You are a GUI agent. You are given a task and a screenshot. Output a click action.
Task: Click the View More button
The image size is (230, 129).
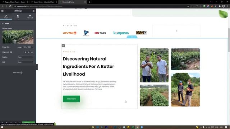coord(71,99)
